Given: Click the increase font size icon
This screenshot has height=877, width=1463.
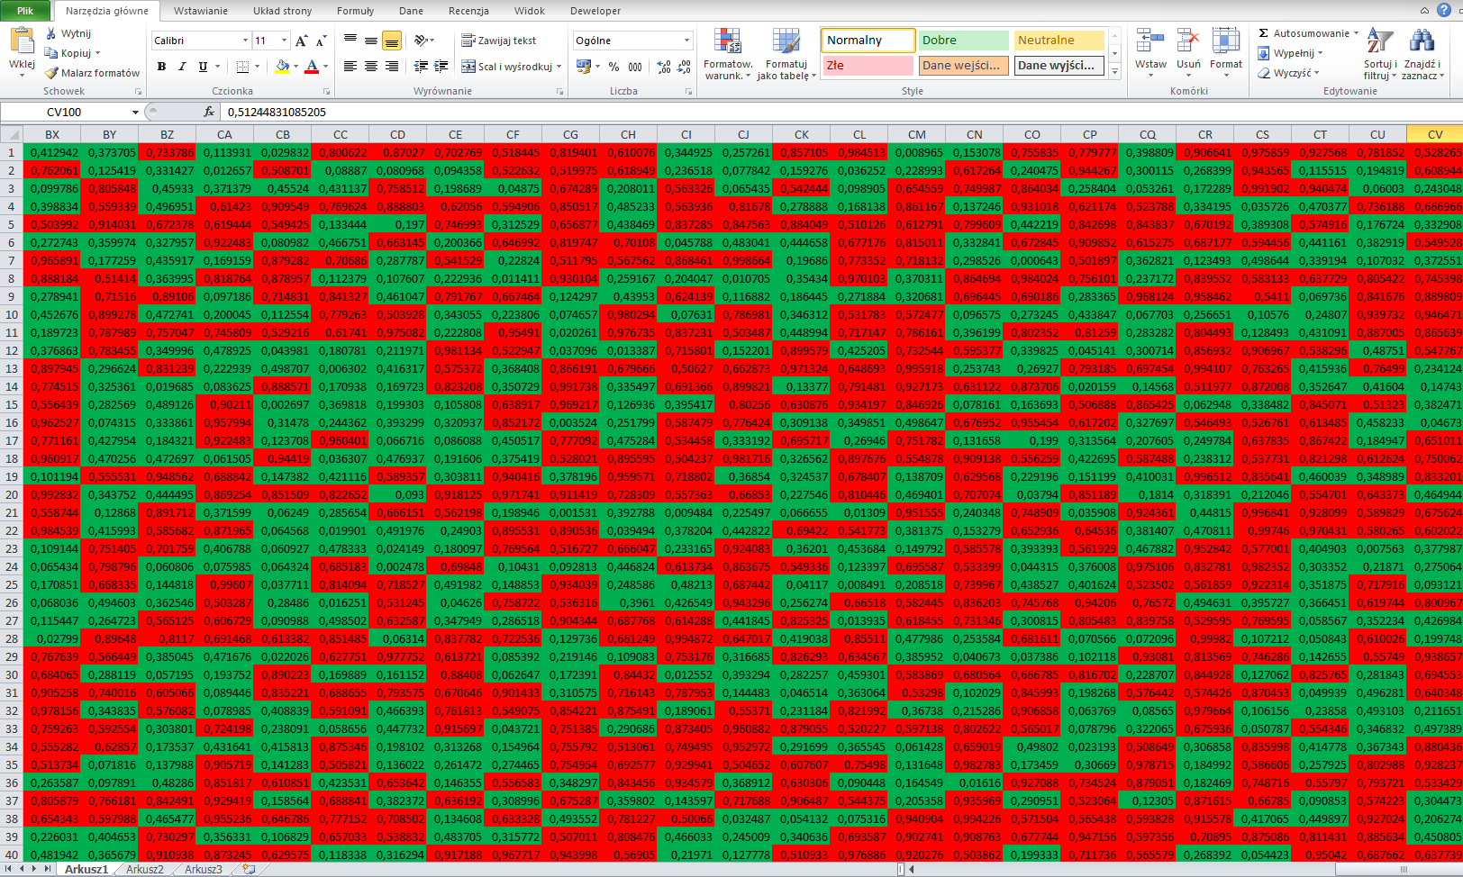Looking at the screenshot, I should tap(302, 41).
